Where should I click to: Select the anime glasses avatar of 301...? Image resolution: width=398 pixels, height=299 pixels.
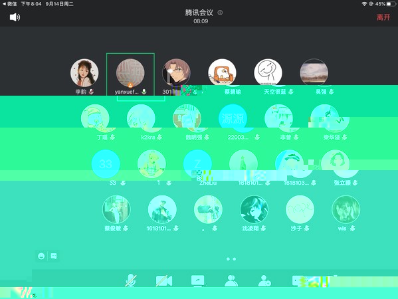177,73
